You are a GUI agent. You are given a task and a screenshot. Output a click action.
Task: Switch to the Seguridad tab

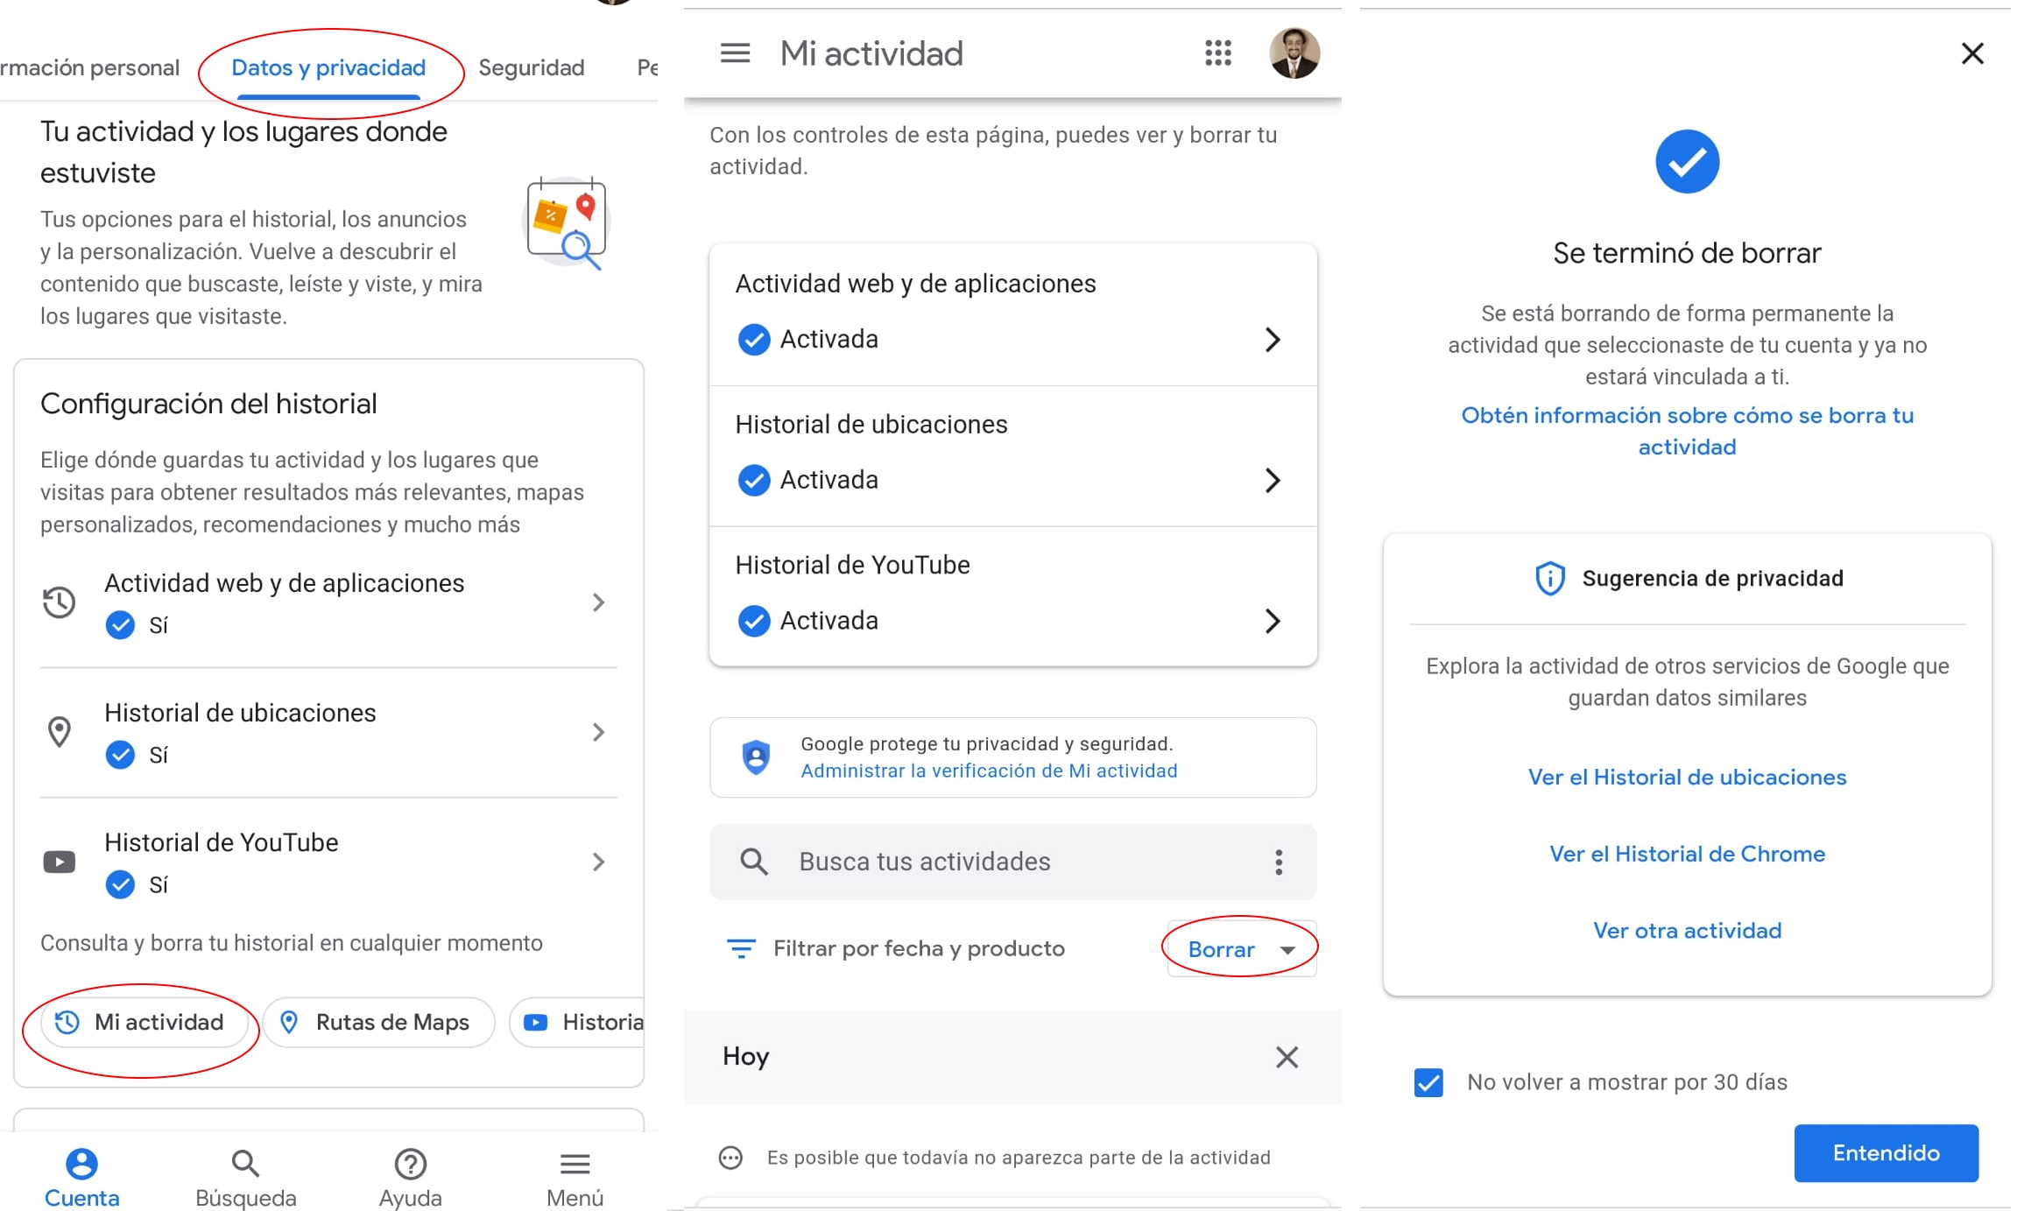[531, 67]
